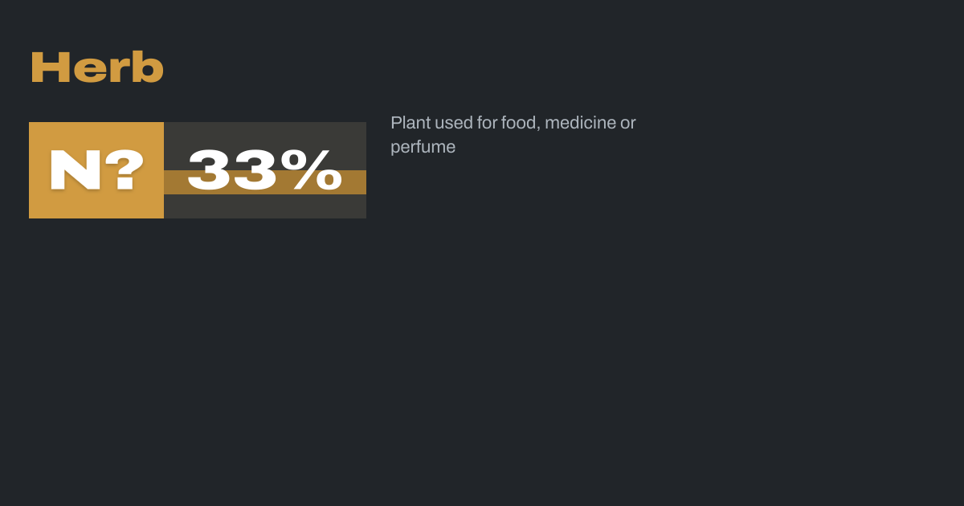964x506 pixels.
Task: Click the word "Plant" in the description
Action: pos(410,123)
